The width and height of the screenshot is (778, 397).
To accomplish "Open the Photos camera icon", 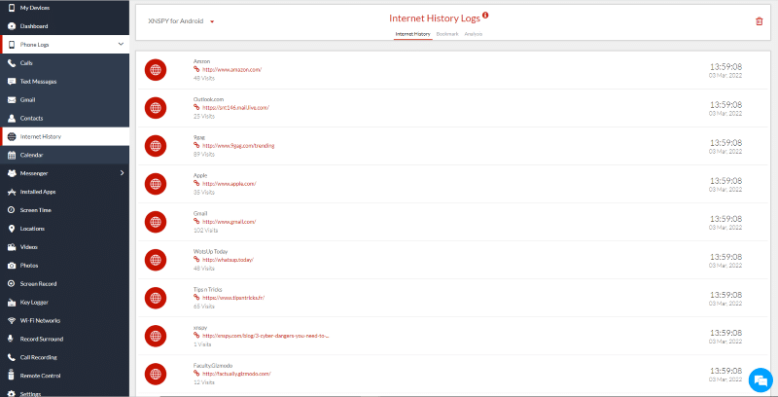I will [x=12, y=266].
